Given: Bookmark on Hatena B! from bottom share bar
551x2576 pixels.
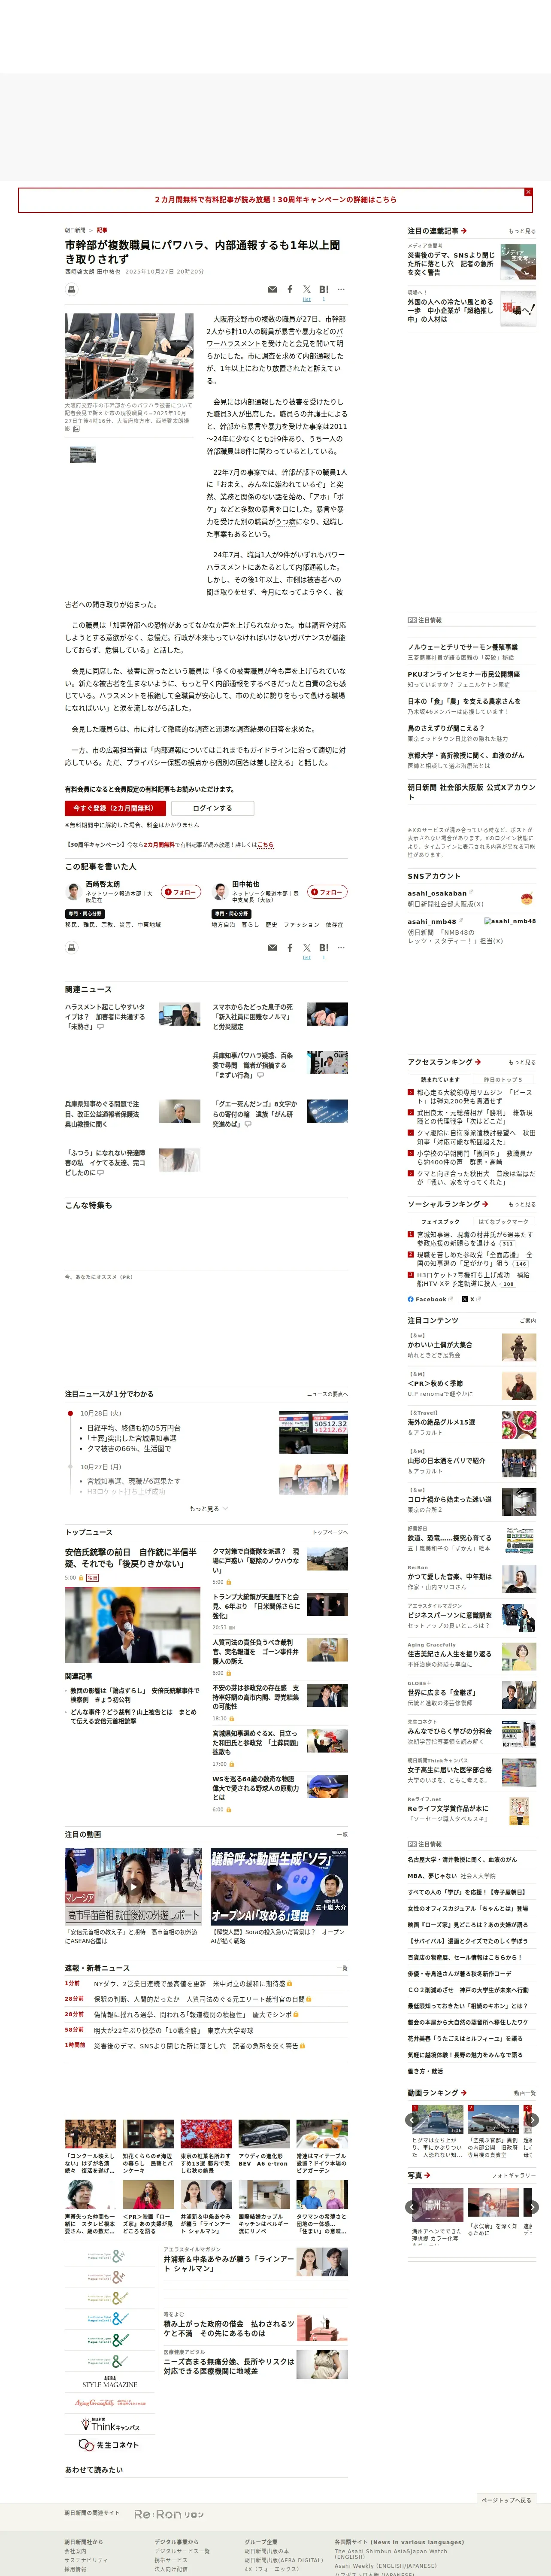Looking at the screenshot, I should click(324, 948).
